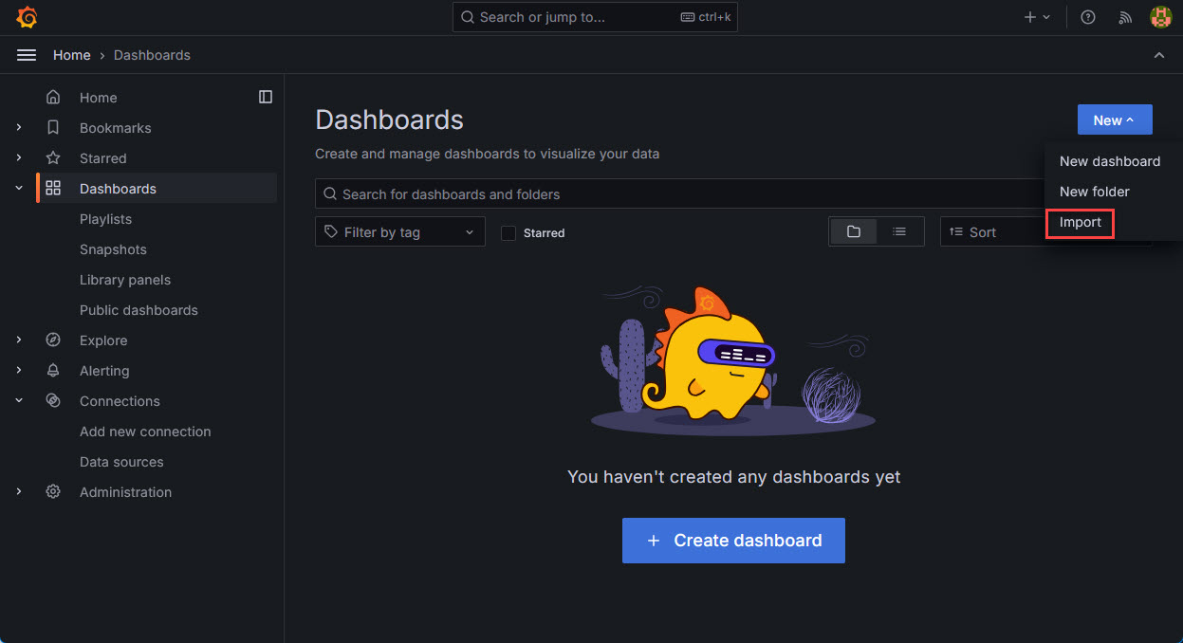Select Import from the New menu

pos(1080,222)
